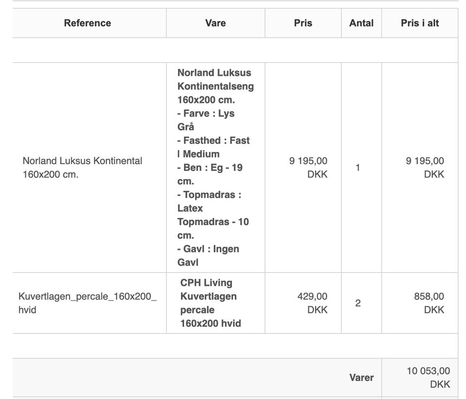The width and height of the screenshot is (466, 399).
Task: Click the Kuvertlagen quantity value 2
Action: (x=358, y=303)
